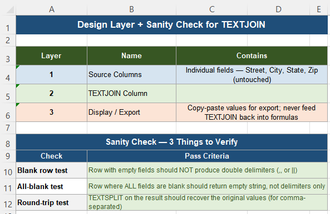Click the 'Check' header cell

click(52, 156)
